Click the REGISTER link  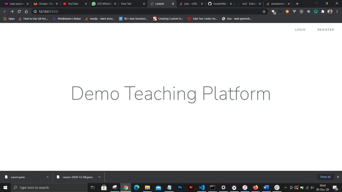tap(326, 30)
